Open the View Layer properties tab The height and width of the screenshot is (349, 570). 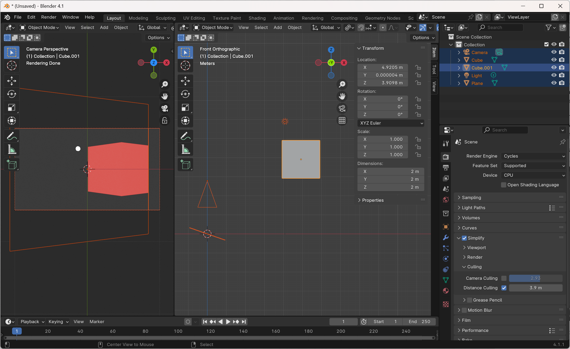point(446,178)
